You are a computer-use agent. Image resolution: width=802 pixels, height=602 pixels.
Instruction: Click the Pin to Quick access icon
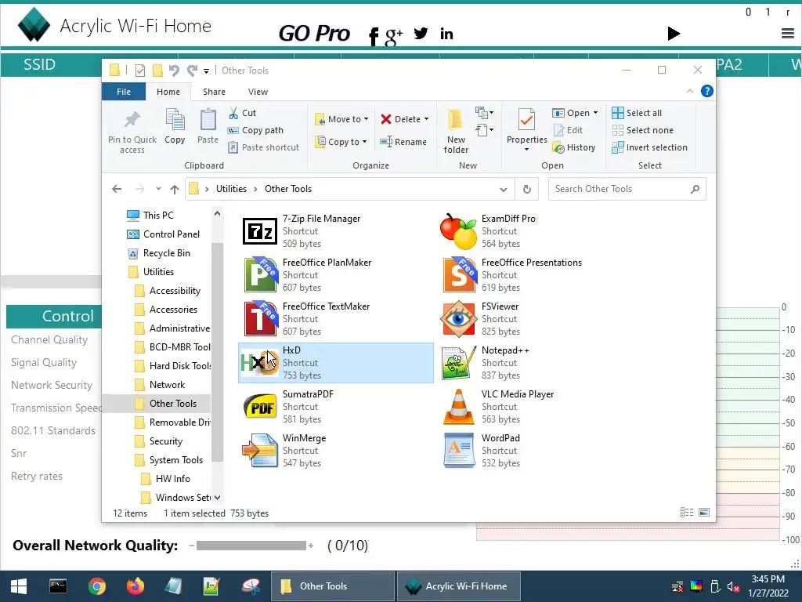(x=132, y=120)
